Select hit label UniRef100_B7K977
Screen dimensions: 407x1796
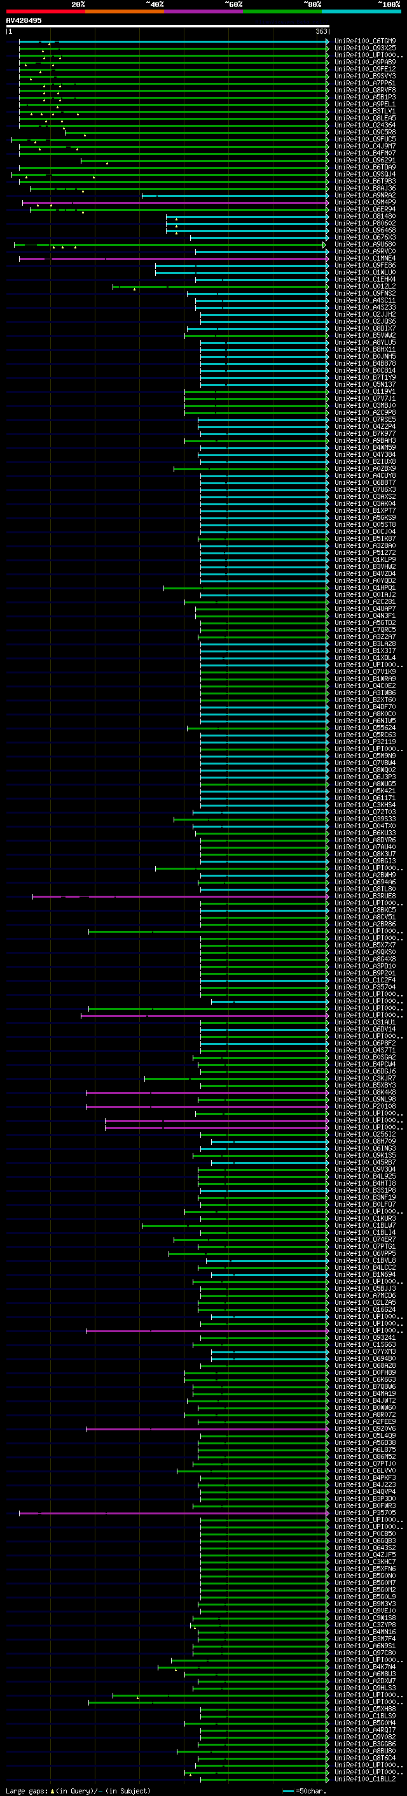pos(364,434)
